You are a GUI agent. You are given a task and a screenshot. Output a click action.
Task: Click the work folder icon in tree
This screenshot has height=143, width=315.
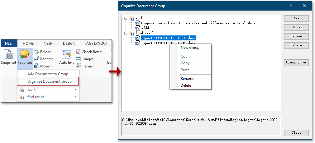[x=131, y=18]
